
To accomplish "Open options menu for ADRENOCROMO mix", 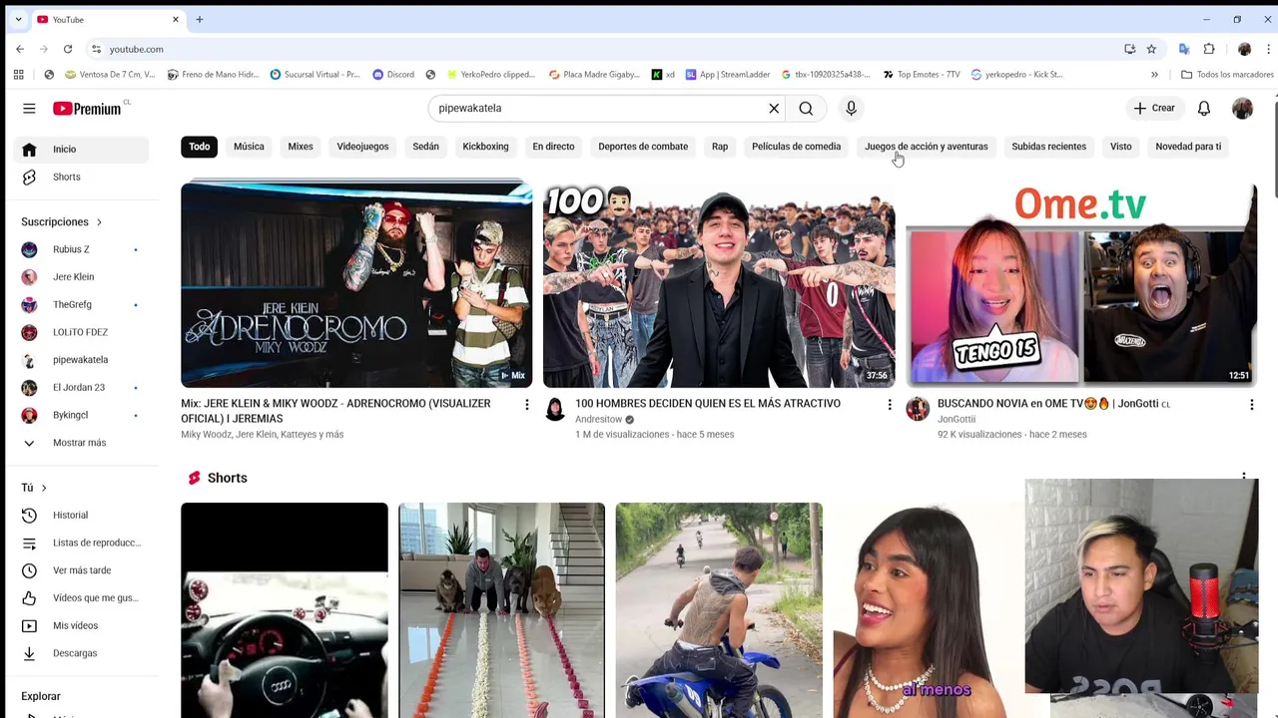I will 527,405.
